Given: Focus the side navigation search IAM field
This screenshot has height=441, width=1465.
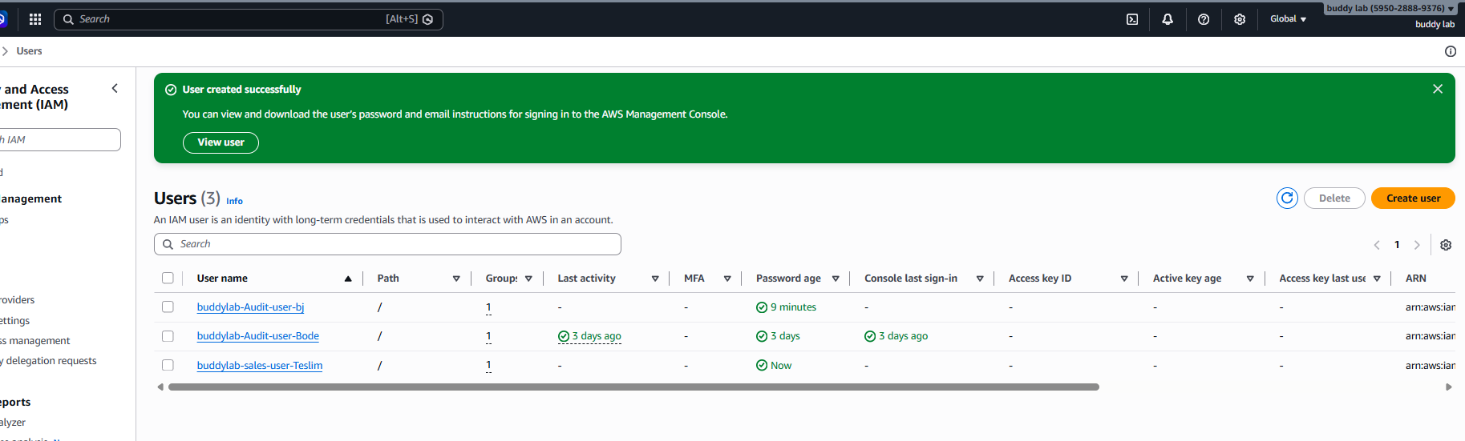Looking at the screenshot, I should click(60, 139).
